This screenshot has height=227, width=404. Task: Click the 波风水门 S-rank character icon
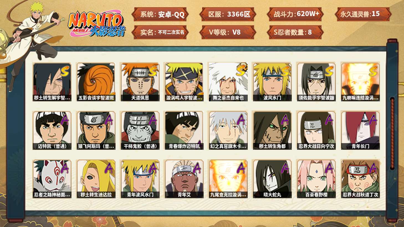(x=272, y=82)
